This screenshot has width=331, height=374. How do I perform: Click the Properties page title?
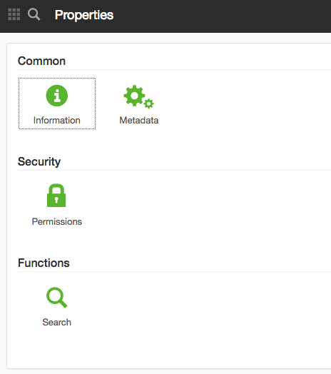pos(84,15)
